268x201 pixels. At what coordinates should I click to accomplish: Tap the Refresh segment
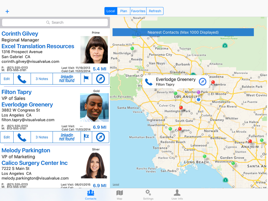pyautogui.click(x=155, y=11)
